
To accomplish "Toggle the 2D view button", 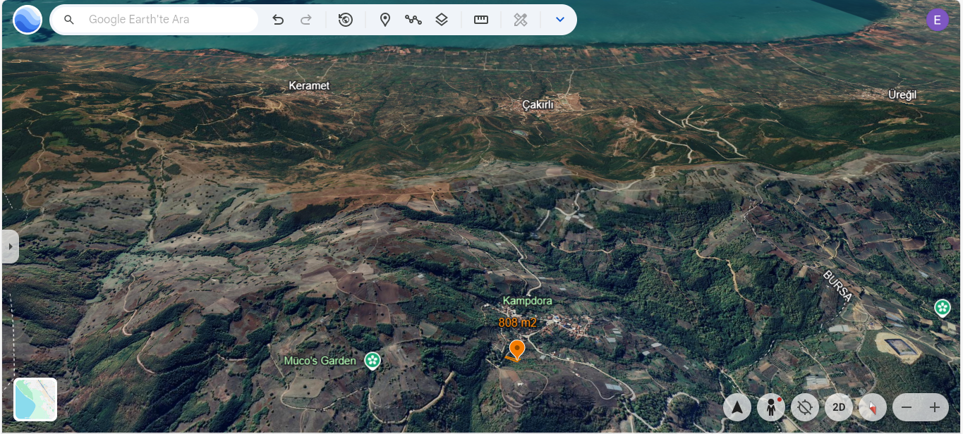I will pyautogui.click(x=839, y=407).
